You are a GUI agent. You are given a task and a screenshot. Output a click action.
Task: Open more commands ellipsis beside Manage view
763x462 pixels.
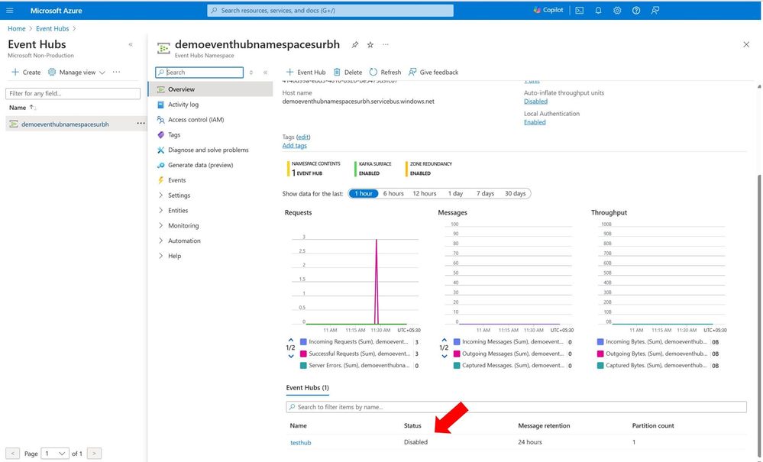tap(116, 72)
